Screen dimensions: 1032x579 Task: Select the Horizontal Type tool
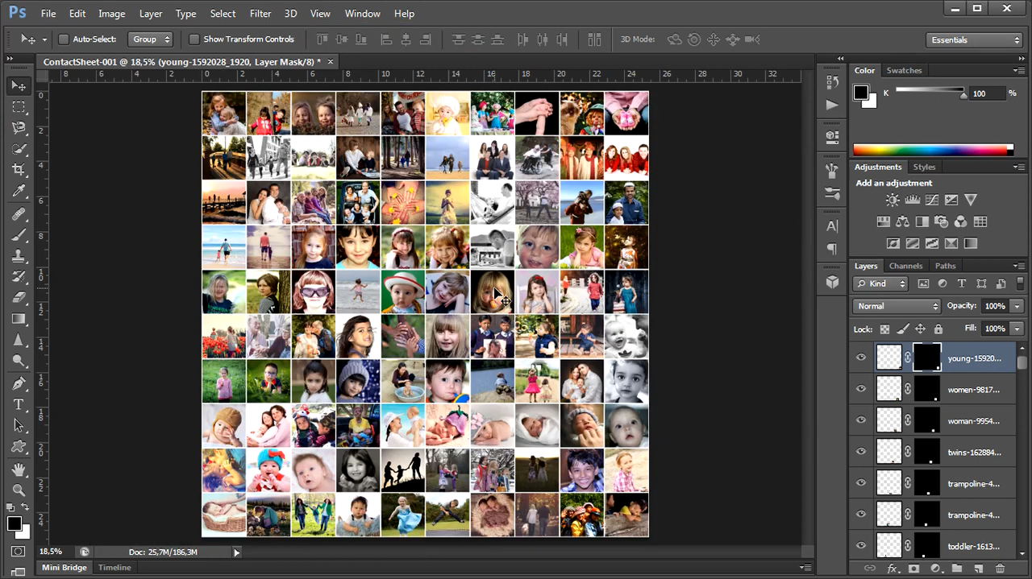click(18, 404)
